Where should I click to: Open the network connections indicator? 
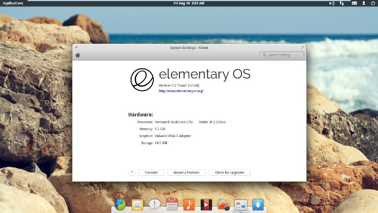pos(341,3)
